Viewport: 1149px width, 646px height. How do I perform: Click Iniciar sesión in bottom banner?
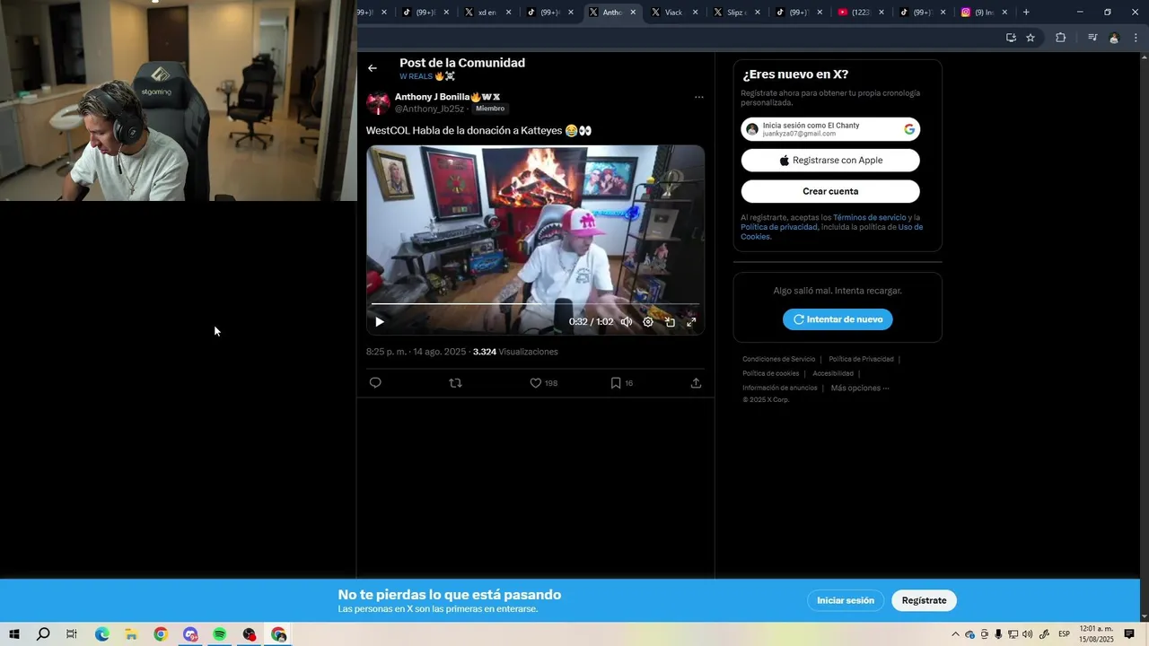(x=845, y=600)
